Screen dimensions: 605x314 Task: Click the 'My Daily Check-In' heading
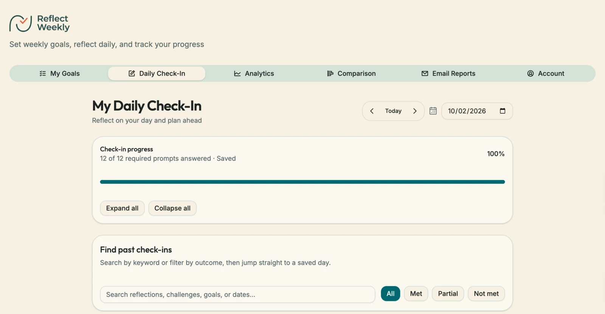click(x=147, y=106)
